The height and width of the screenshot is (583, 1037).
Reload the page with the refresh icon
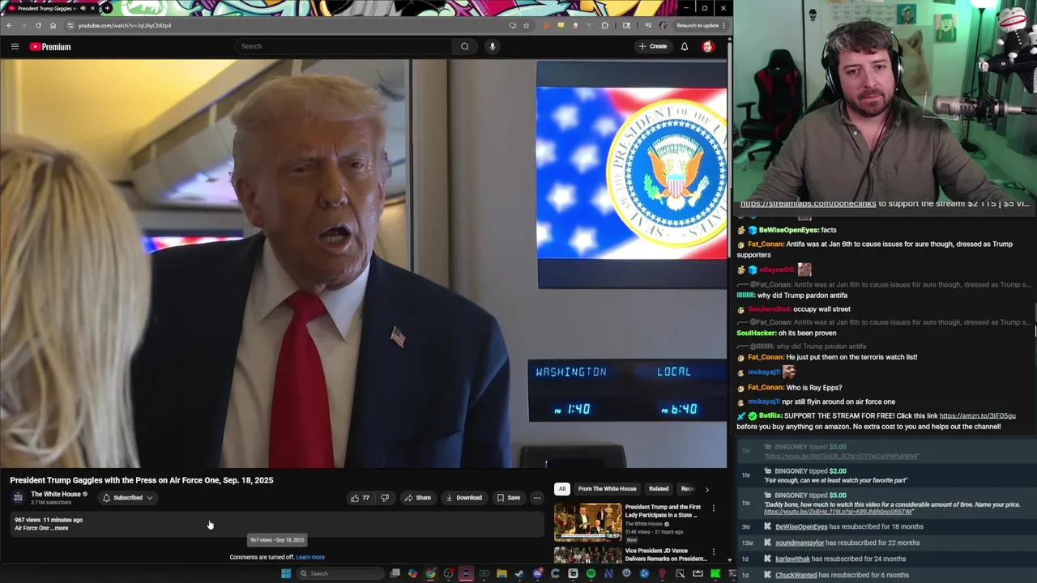pyautogui.click(x=38, y=25)
